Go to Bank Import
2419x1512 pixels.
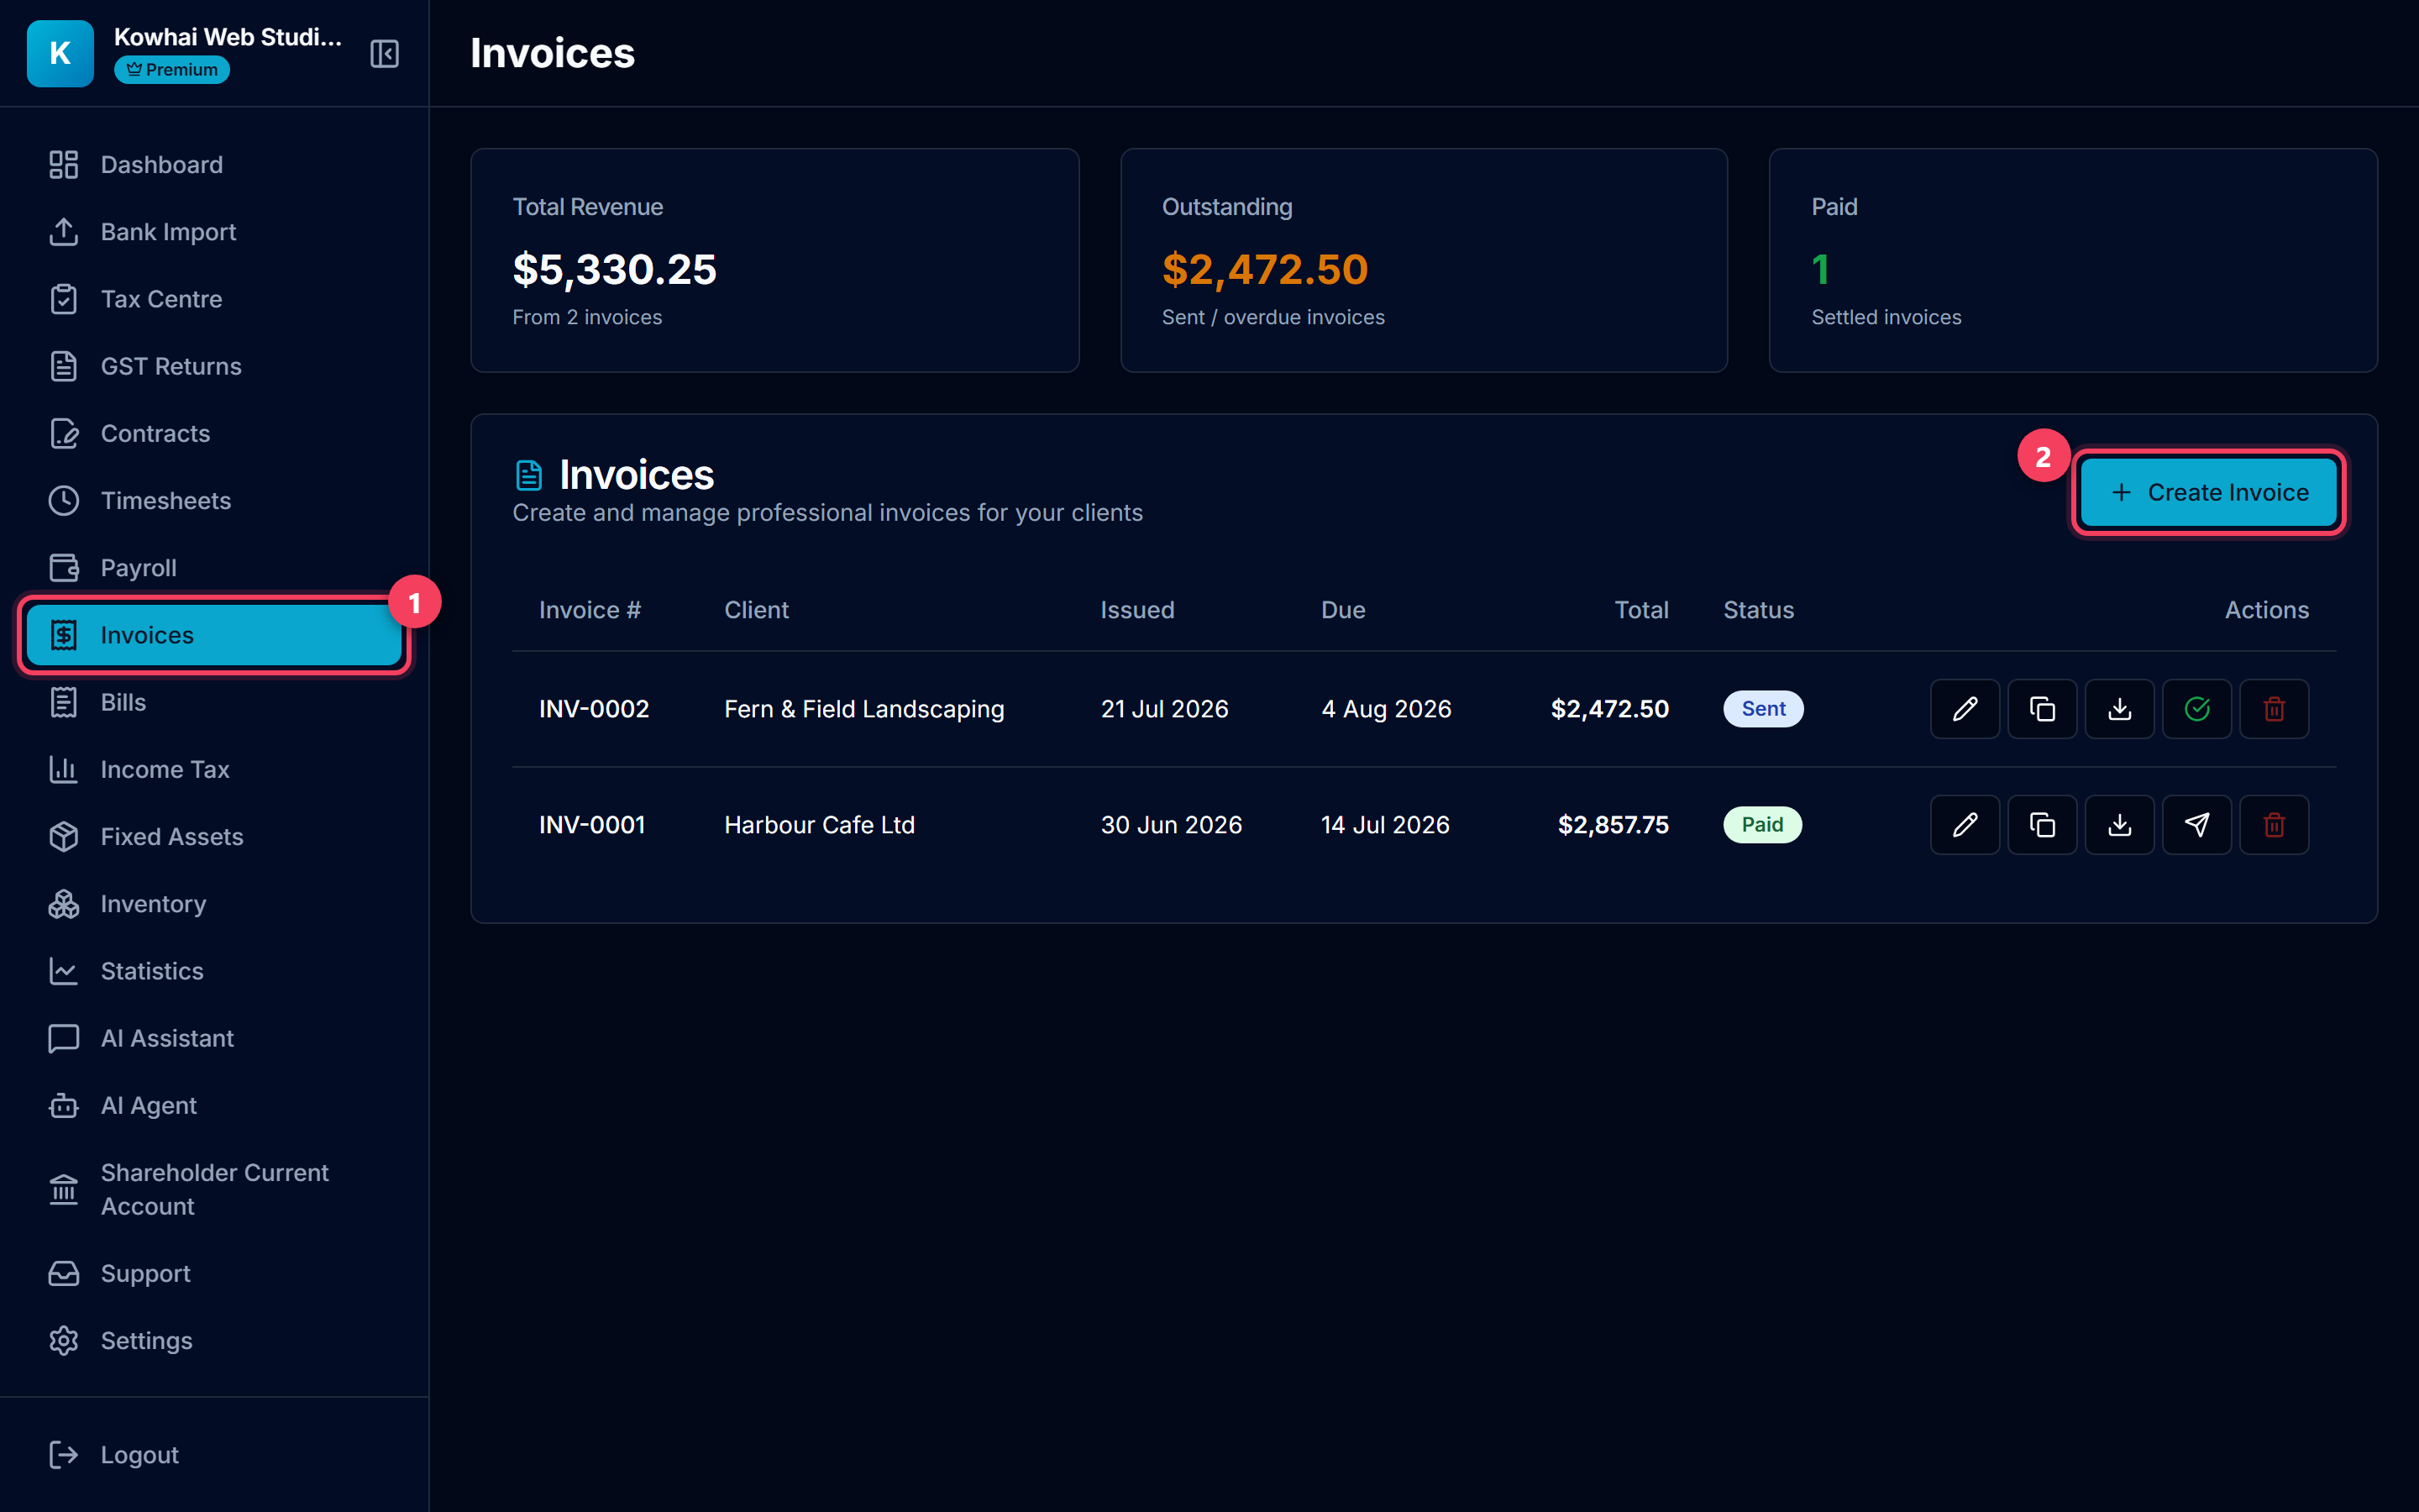(214, 231)
